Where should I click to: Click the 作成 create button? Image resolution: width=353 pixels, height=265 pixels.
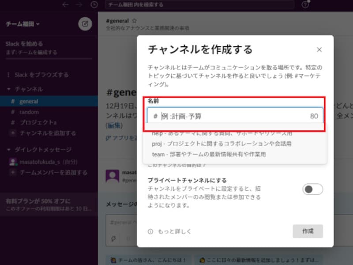point(308,231)
